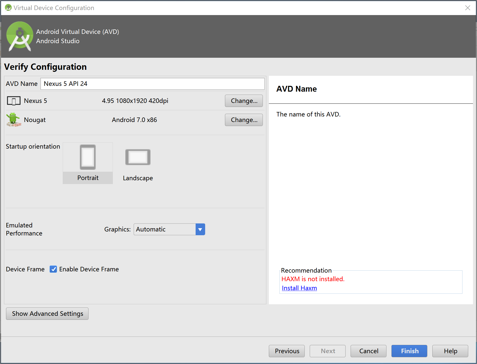Open the Graphics dropdown arrow

click(x=200, y=229)
